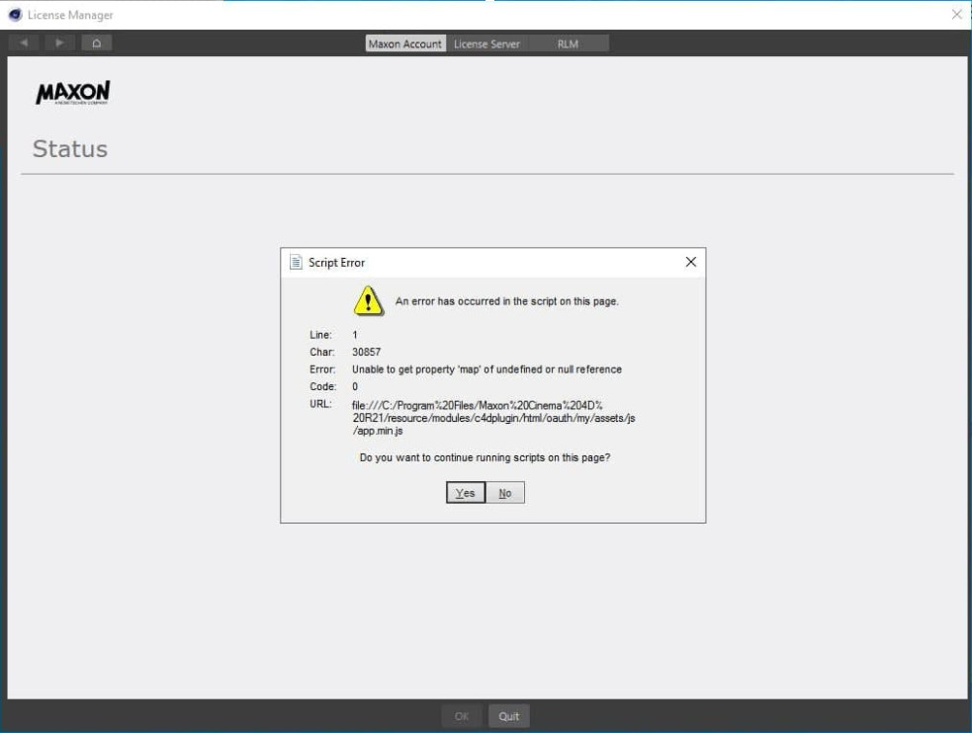
Task: Click the Quit button at bottom
Action: (x=509, y=716)
